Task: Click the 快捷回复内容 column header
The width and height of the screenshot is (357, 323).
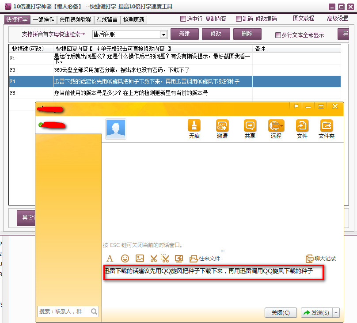Action: (152, 49)
